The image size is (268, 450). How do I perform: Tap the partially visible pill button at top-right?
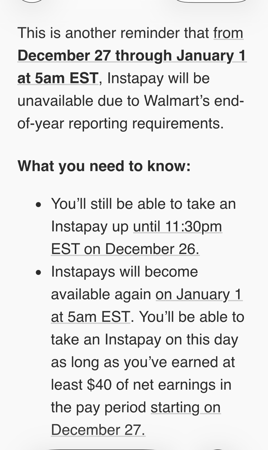point(211,1)
